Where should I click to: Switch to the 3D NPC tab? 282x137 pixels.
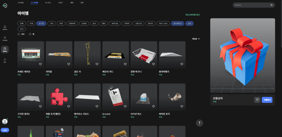48,3
